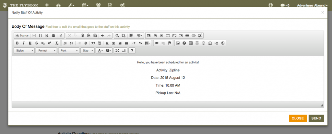The width and height of the screenshot is (332, 134).
Task: Click the SEND button
Action: [316, 118]
